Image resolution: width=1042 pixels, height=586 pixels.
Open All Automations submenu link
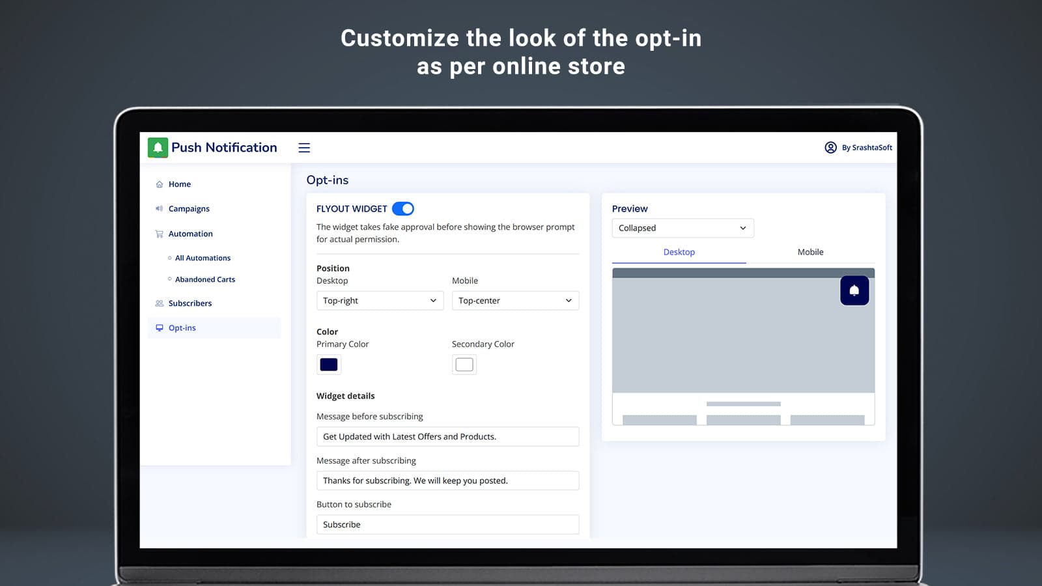203,258
